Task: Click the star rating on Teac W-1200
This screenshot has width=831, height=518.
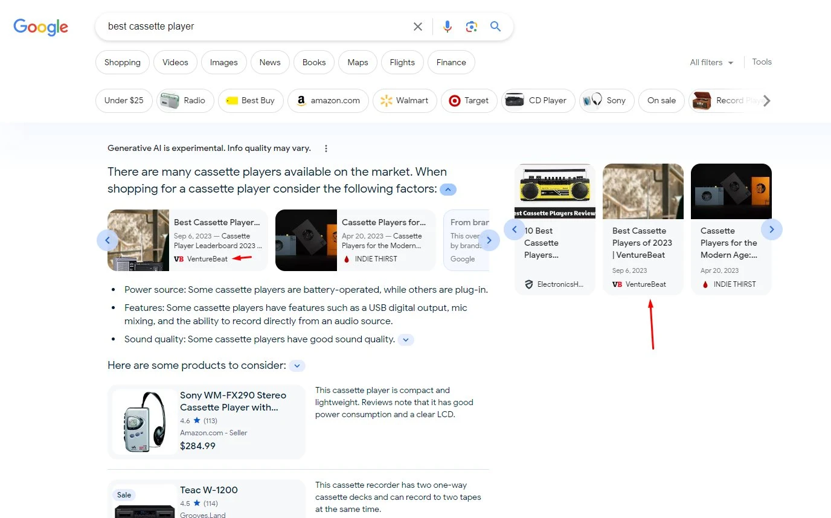Action: point(197,503)
